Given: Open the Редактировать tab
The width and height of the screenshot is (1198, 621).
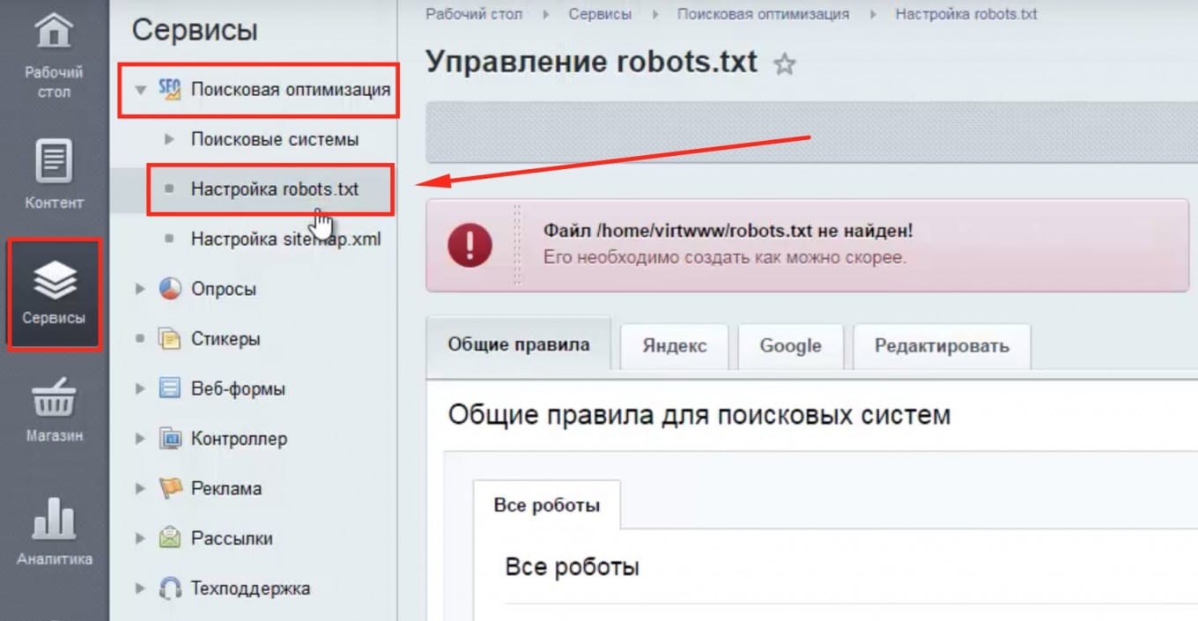Looking at the screenshot, I should point(941,346).
